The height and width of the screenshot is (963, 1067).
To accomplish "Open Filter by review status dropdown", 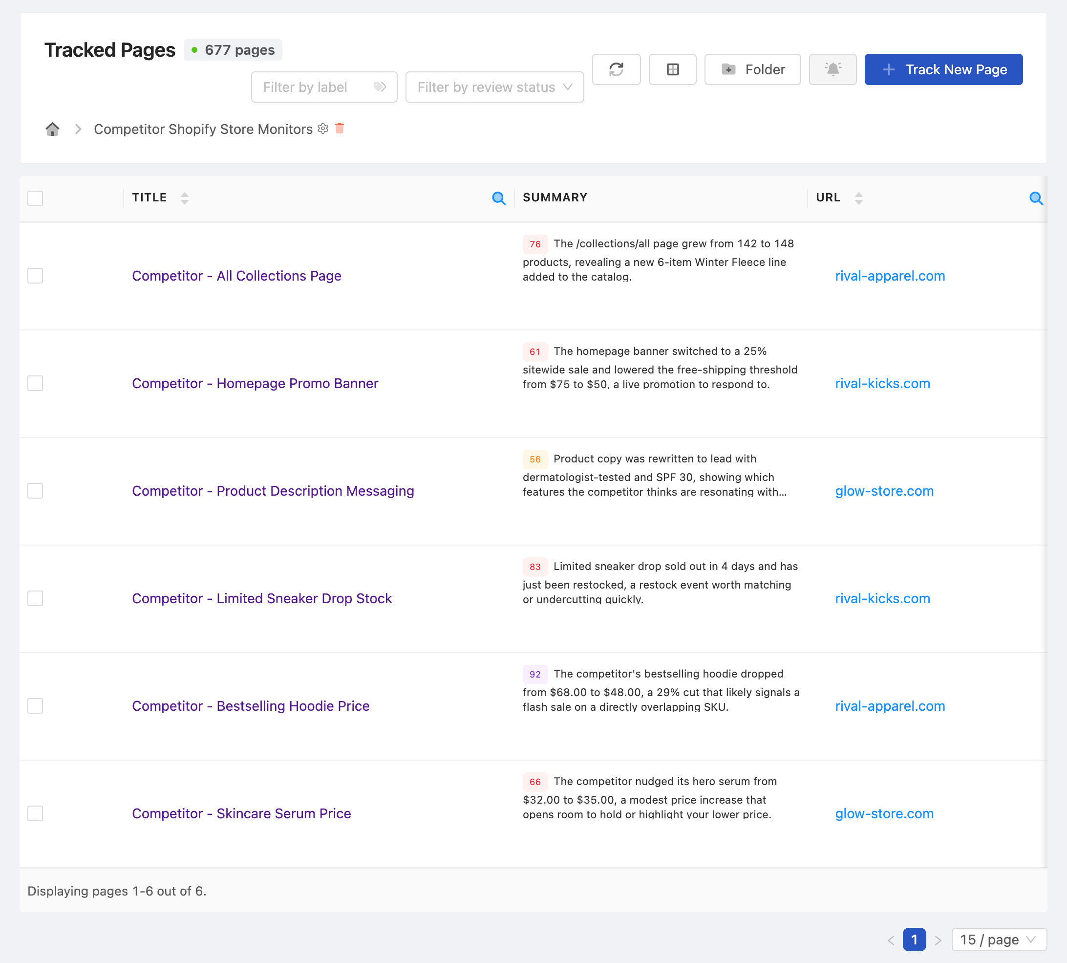I will pos(494,87).
